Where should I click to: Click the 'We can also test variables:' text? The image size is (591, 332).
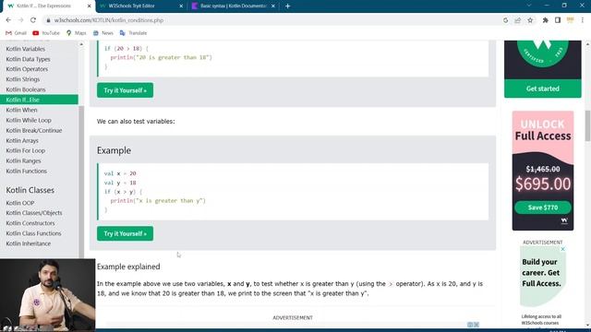(136, 121)
